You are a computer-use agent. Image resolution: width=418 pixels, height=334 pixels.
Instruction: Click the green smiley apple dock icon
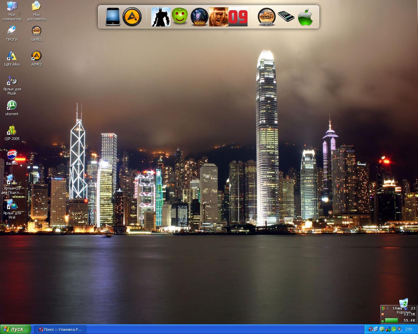coord(180,16)
